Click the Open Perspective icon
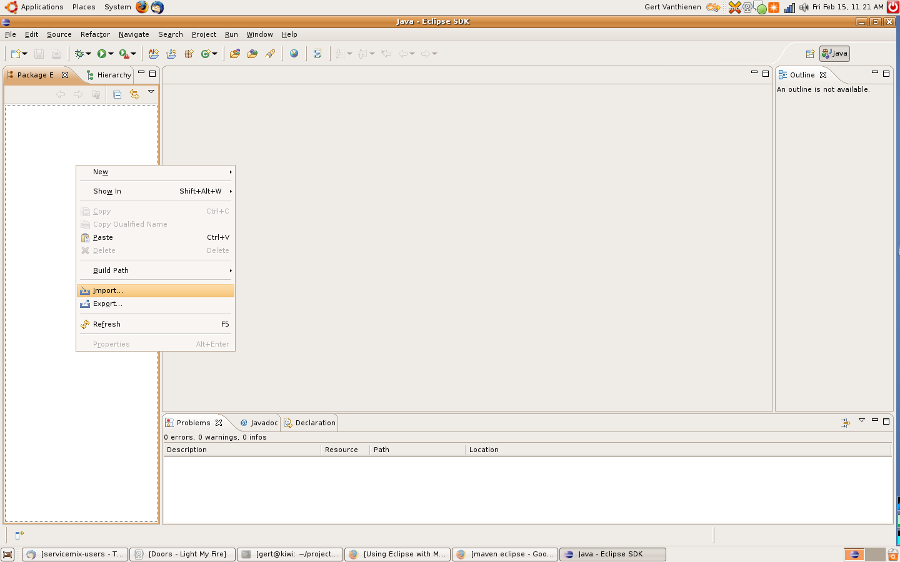The width and height of the screenshot is (900, 562). 810,54
